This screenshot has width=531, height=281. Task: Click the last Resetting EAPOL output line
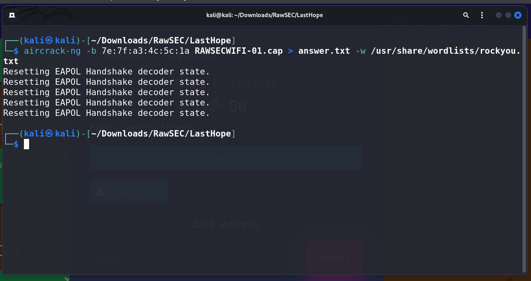click(106, 113)
